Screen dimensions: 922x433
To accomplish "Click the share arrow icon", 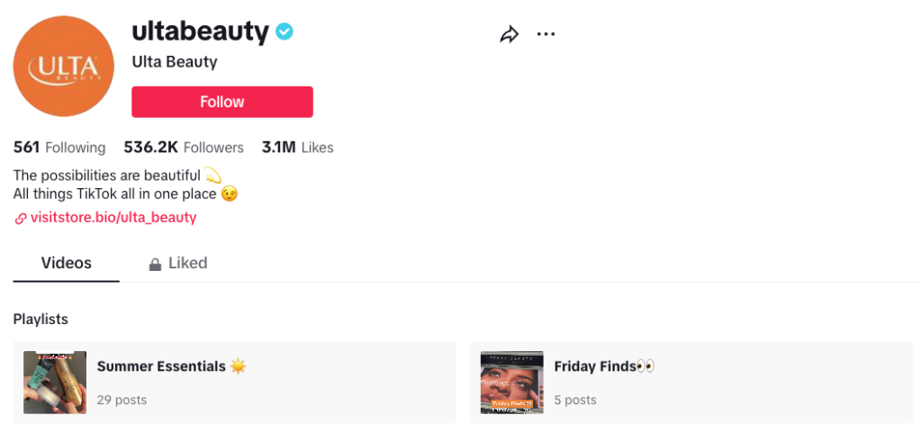I will [x=510, y=34].
